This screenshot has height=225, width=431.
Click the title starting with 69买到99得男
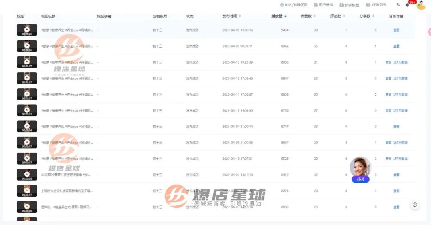click(x=66, y=175)
